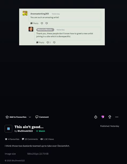Click Reply under MischiefBowler's comment
This screenshot has height=164, width=127.
40,42
